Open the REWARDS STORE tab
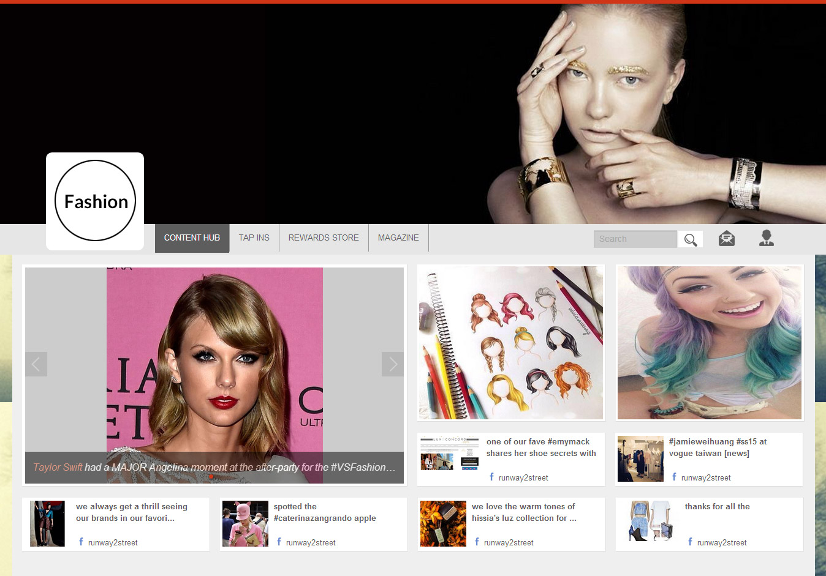826x576 pixels. tap(324, 238)
